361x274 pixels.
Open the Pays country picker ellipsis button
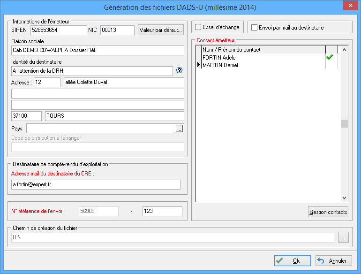(x=179, y=129)
